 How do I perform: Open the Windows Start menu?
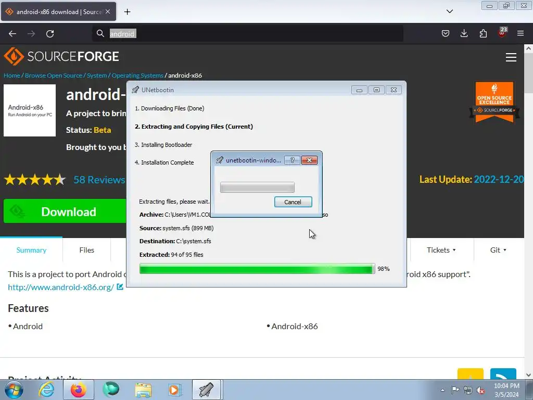(14, 390)
